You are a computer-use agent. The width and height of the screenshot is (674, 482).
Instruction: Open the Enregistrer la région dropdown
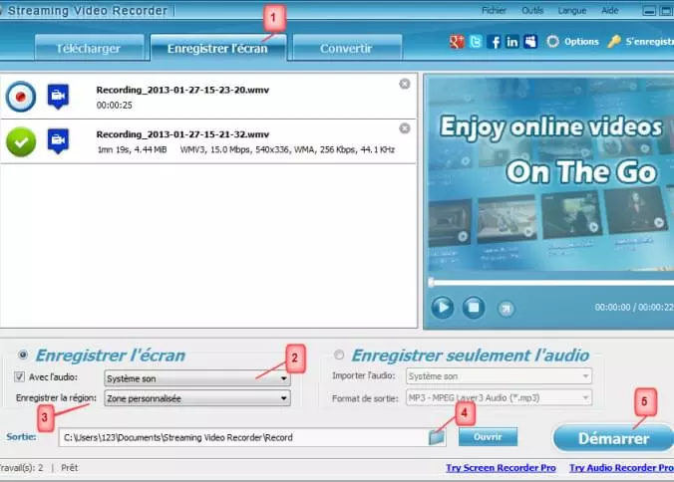pos(197,398)
